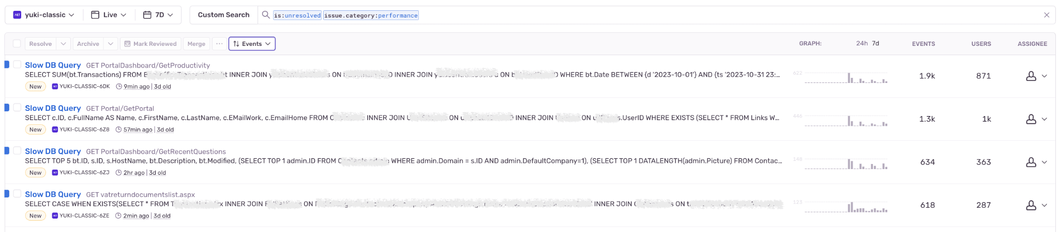
Task: Click assignee icon for GetProductivity issue
Action: (x=1031, y=76)
